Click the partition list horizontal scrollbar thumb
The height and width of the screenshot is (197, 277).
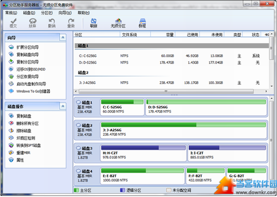[x=166, y=91]
